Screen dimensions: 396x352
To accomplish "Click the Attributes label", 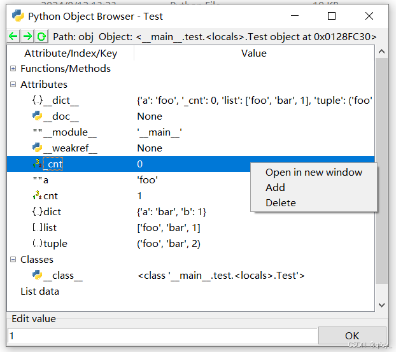I will pos(44,84).
